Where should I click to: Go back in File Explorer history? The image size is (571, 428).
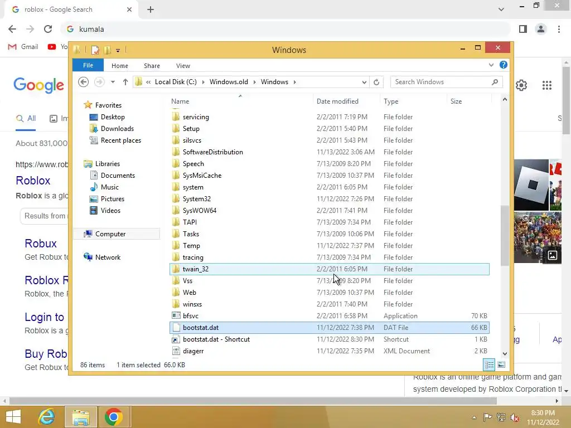tap(84, 82)
